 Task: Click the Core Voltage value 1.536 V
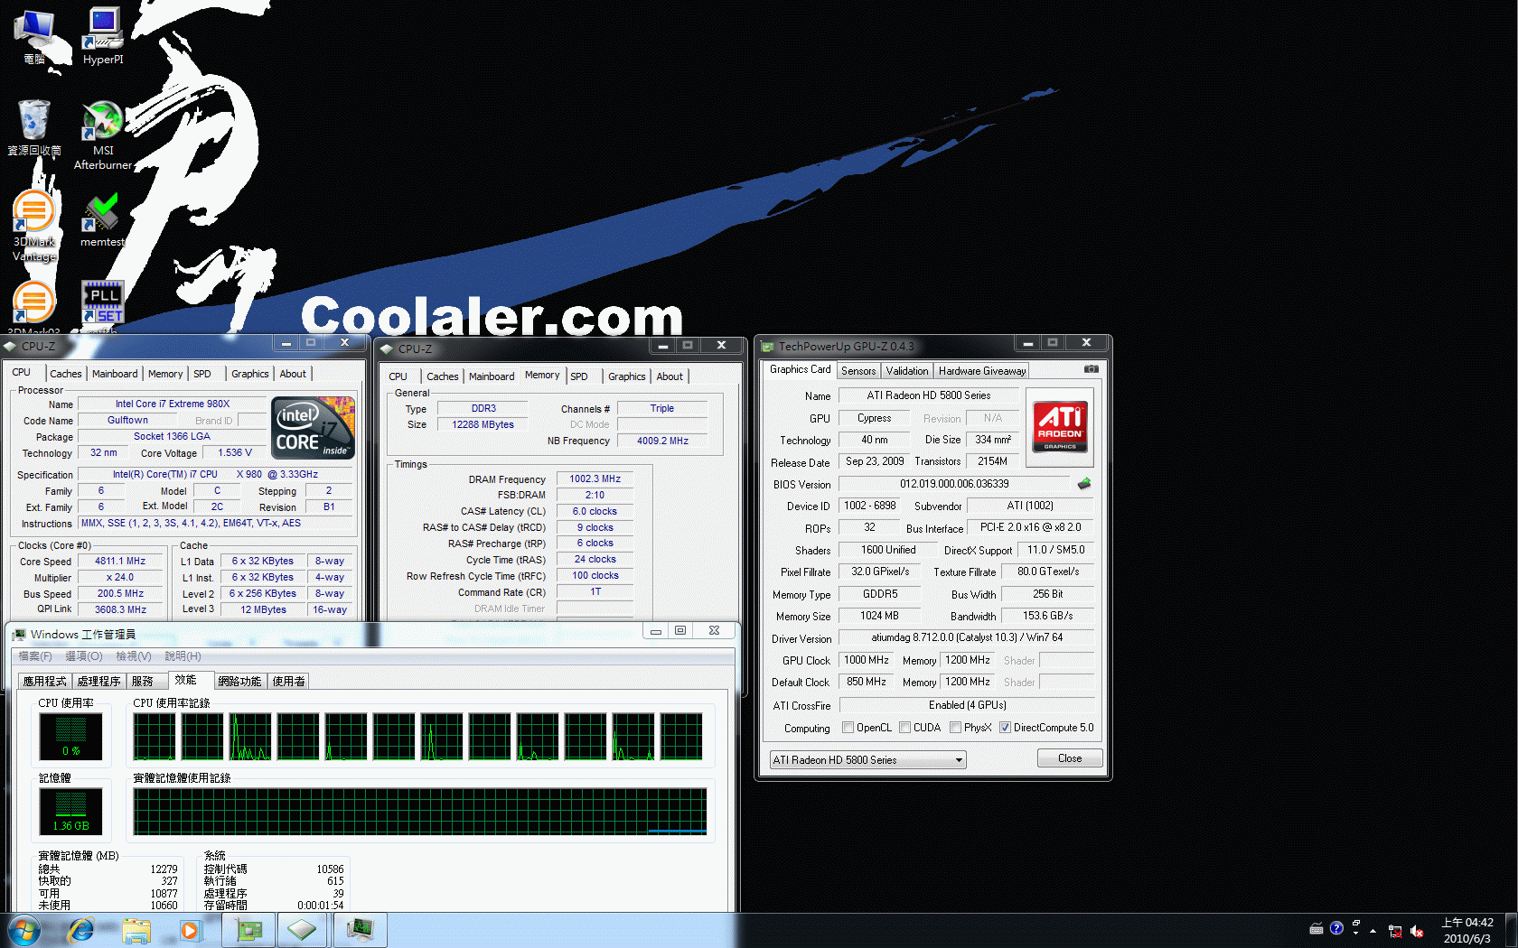[235, 453]
